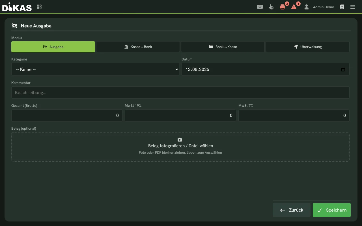Select the Kasse→Bank mode
The height and width of the screenshot is (226, 362).
pyautogui.click(x=138, y=47)
